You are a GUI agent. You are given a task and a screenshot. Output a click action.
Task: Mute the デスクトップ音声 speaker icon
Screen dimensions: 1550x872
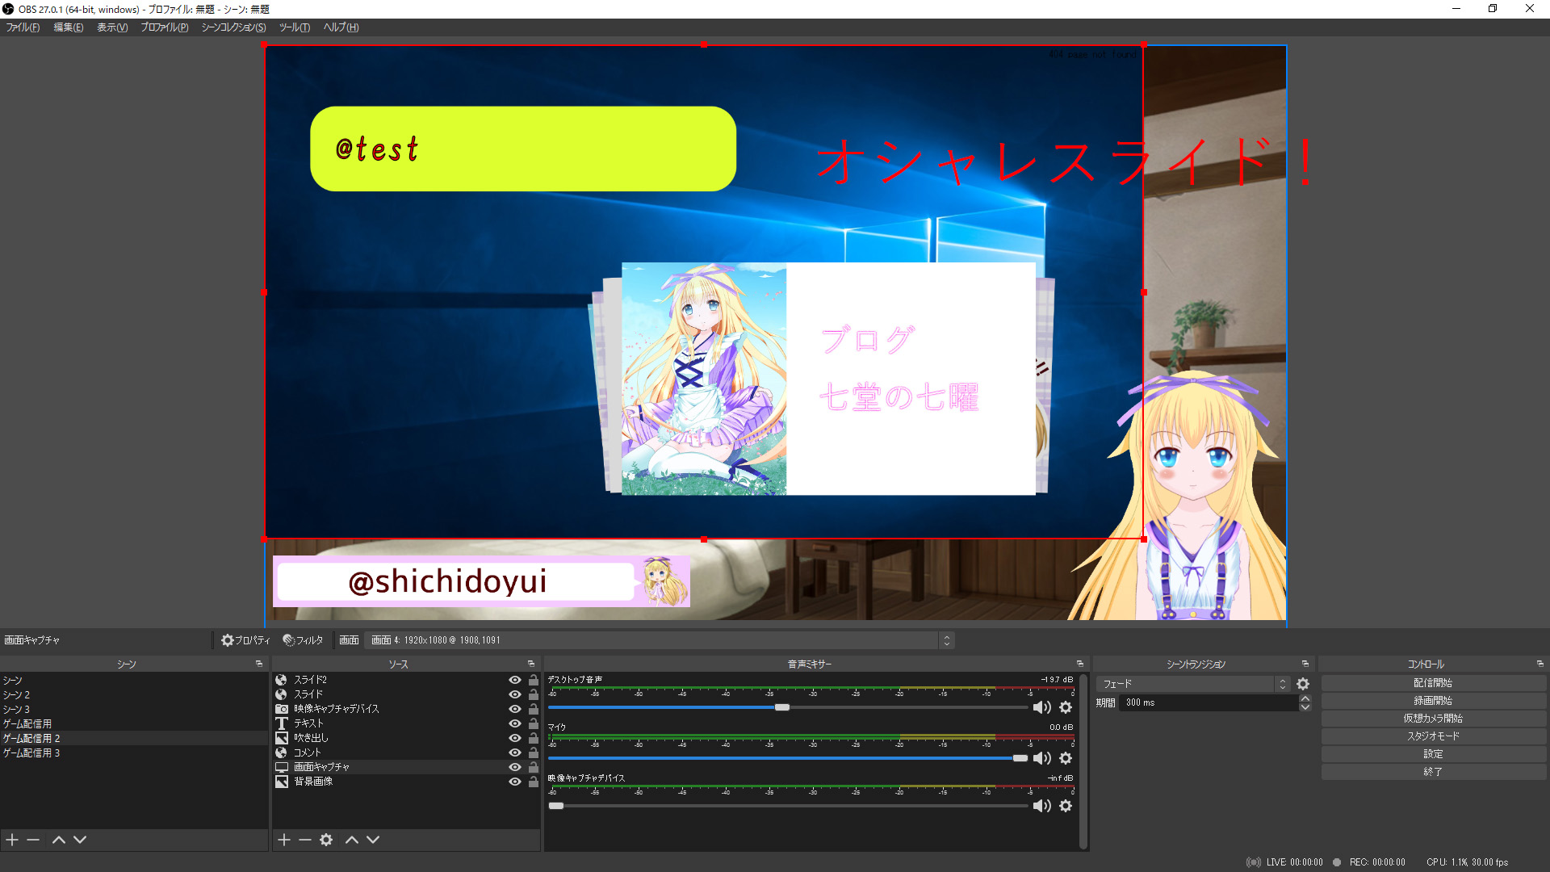(x=1042, y=707)
